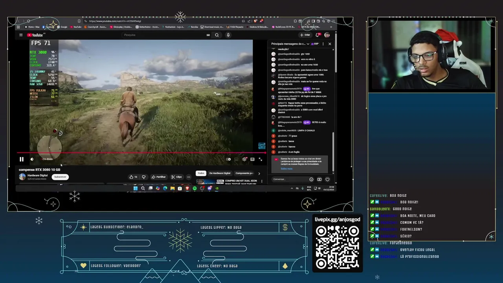Click the browser address bar URL
503x283 pixels.
tap(115, 21)
